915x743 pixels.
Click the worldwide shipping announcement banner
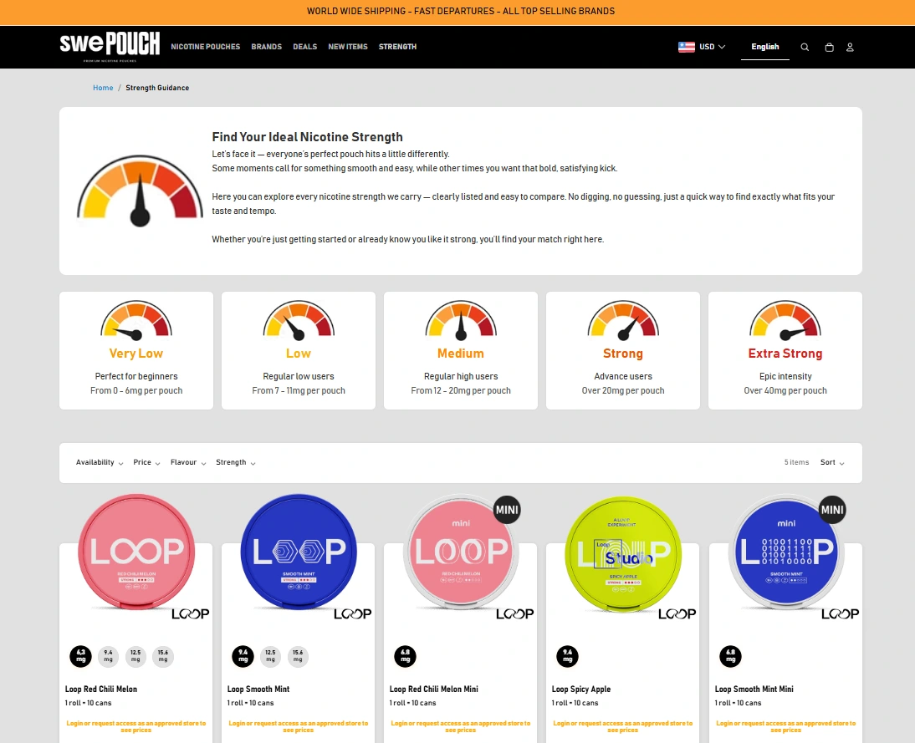click(x=457, y=13)
